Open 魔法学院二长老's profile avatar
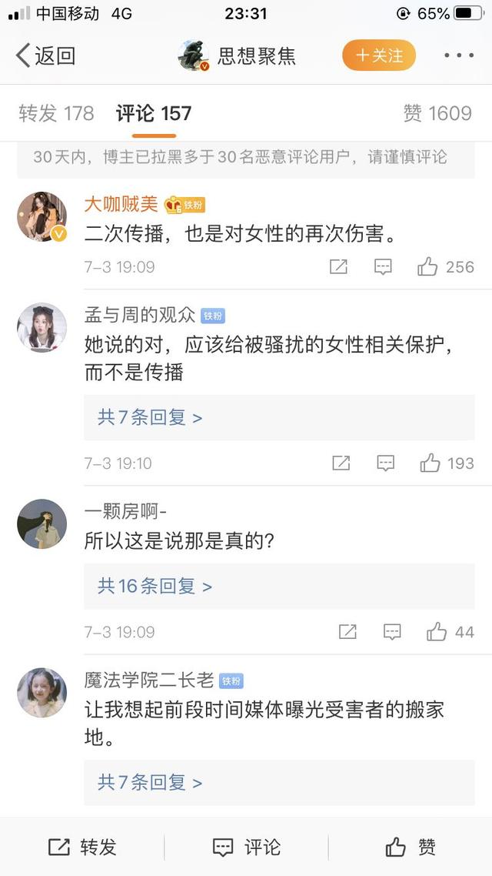The width and height of the screenshot is (492, 876). [x=42, y=693]
